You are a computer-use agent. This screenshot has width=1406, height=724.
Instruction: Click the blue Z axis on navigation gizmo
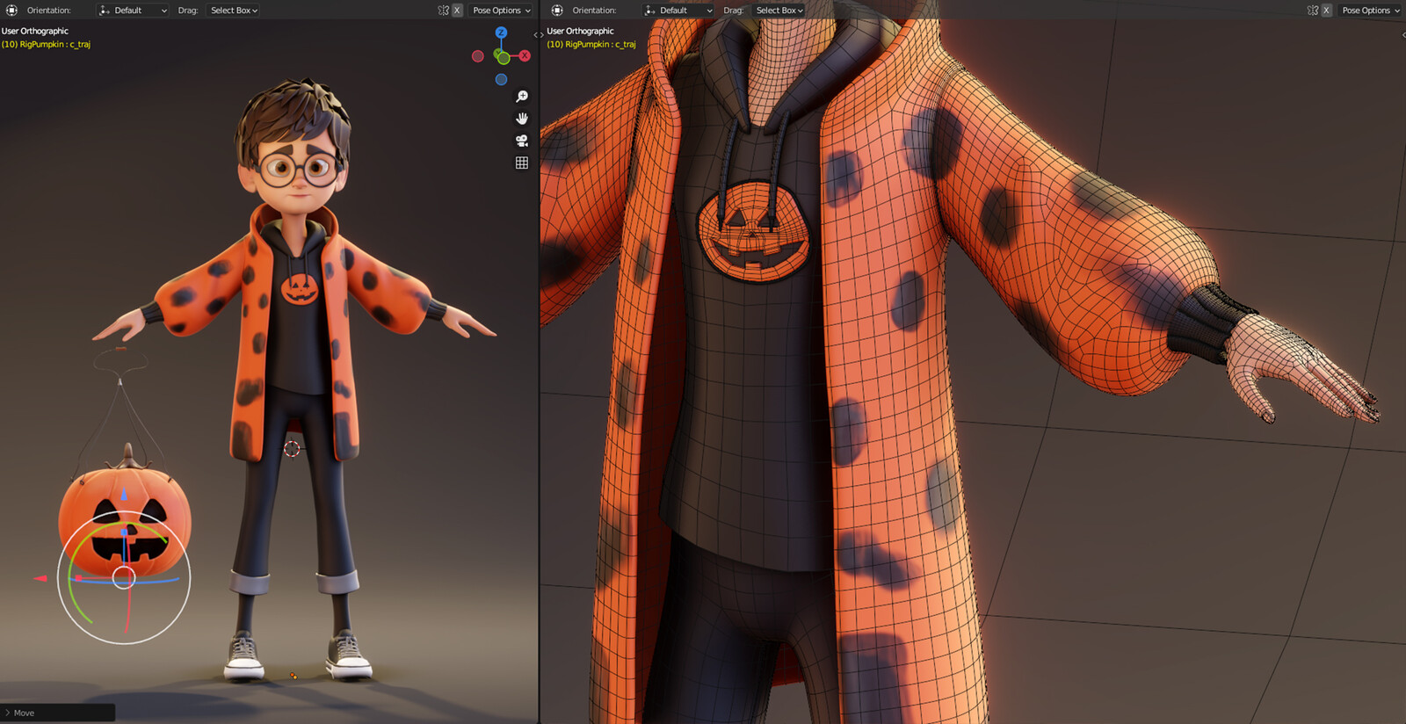tap(501, 33)
